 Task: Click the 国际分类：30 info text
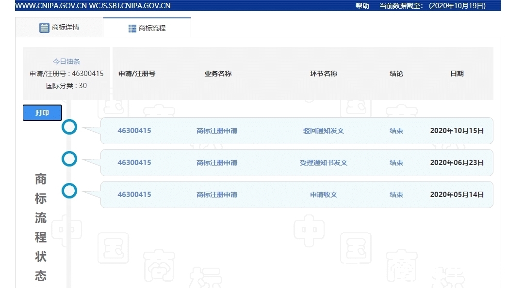tap(66, 86)
